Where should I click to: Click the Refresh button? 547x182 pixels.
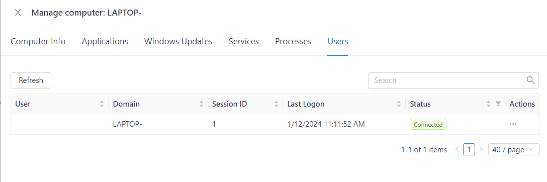(x=31, y=80)
